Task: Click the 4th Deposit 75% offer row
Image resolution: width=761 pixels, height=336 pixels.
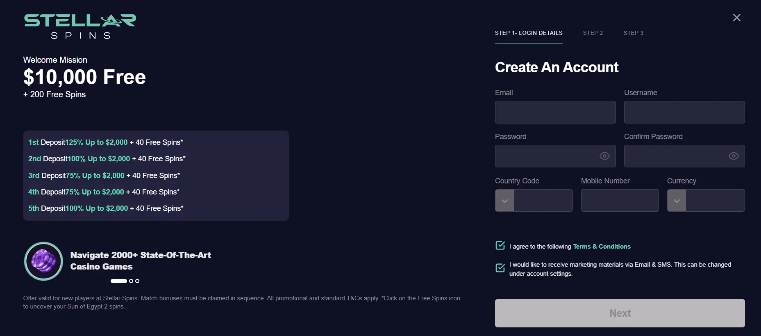Action: [x=104, y=192]
